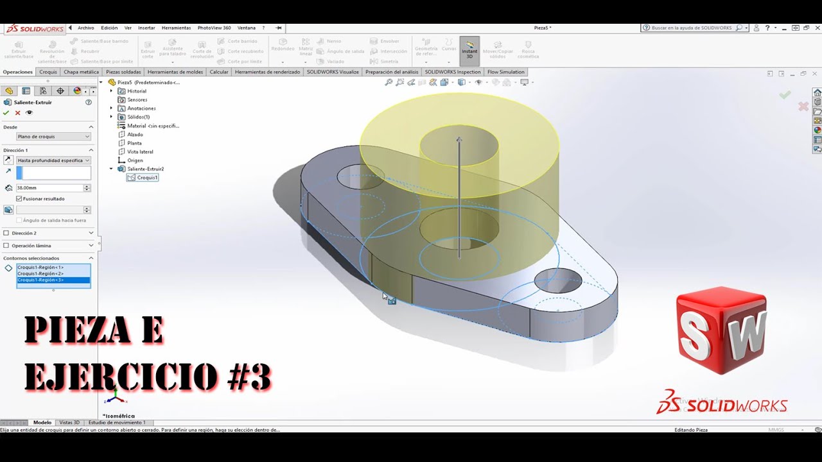Switch to the PropertyManager tab icon
The width and height of the screenshot is (822, 462).
(x=26, y=91)
